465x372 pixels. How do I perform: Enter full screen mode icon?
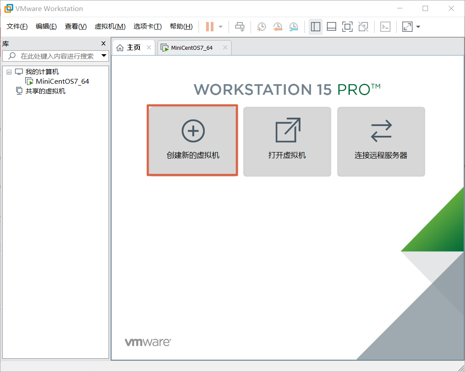click(347, 26)
